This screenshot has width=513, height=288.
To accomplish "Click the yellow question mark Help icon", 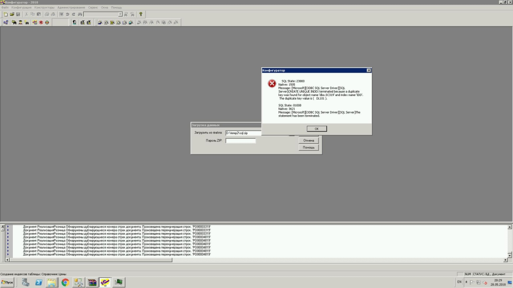I will point(141,14).
